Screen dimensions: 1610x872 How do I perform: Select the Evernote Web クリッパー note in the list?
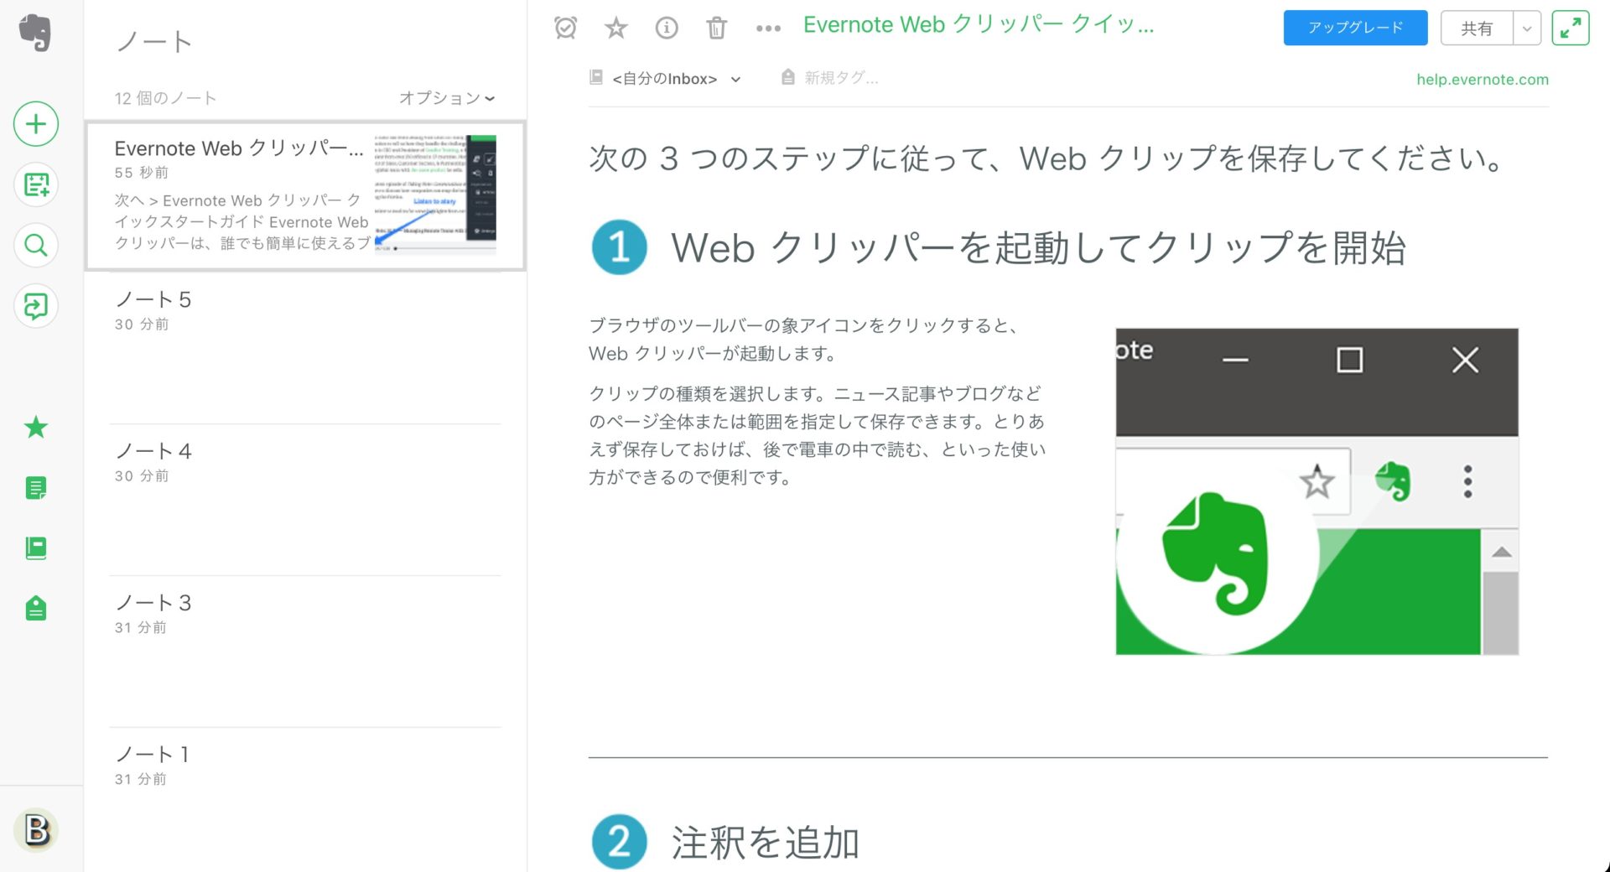pyautogui.click(x=306, y=195)
